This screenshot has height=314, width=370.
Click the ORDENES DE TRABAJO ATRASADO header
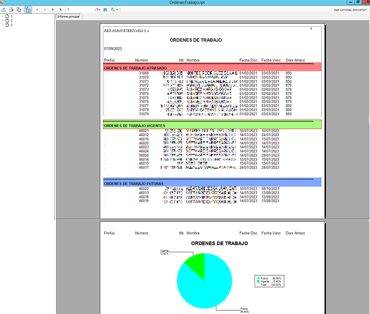coord(212,68)
